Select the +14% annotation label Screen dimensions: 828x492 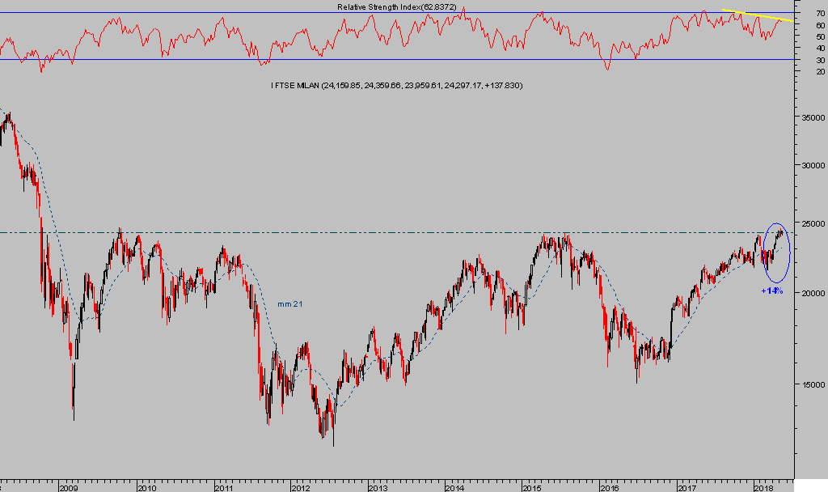771,291
